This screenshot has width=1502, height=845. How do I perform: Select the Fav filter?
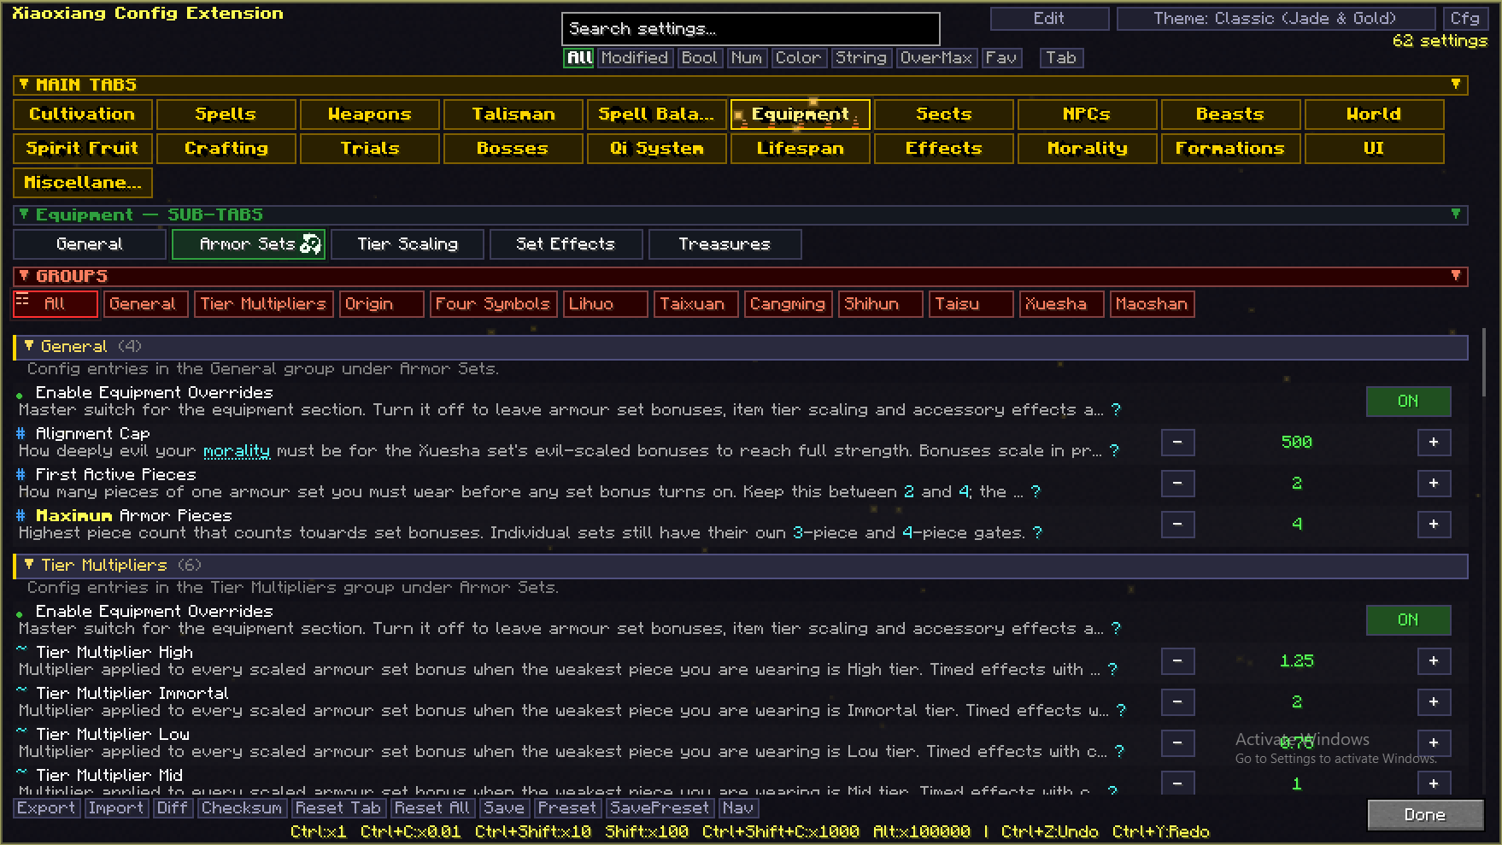1000,57
